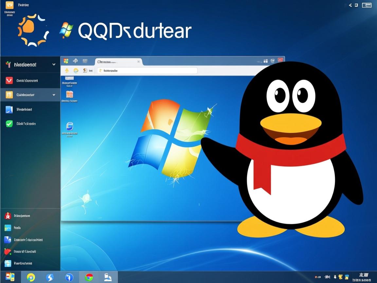Click the yellow up arrow in browser toolbar

coord(67,70)
